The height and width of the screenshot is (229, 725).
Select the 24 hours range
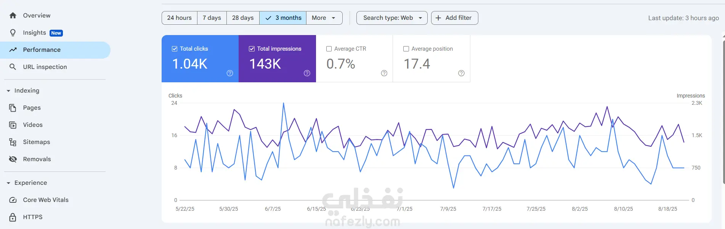click(180, 18)
